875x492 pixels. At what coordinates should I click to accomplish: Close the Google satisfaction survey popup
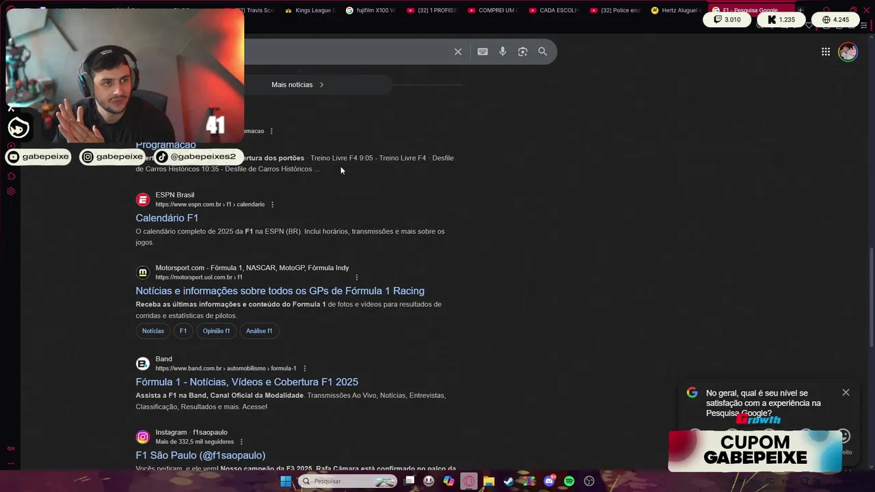846,392
